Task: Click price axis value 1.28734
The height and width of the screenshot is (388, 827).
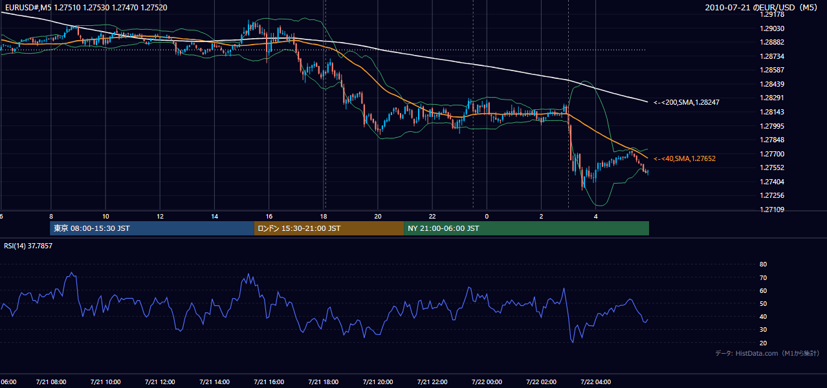Action: [772, 56]
